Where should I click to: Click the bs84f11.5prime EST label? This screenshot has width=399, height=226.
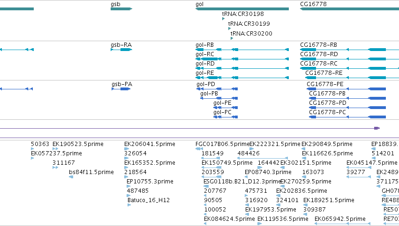pyautogui.click(x=91, y=172)
